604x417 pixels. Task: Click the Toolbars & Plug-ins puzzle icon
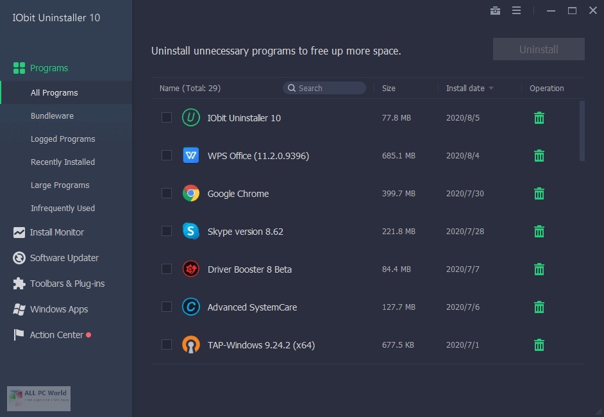[19, 284]
